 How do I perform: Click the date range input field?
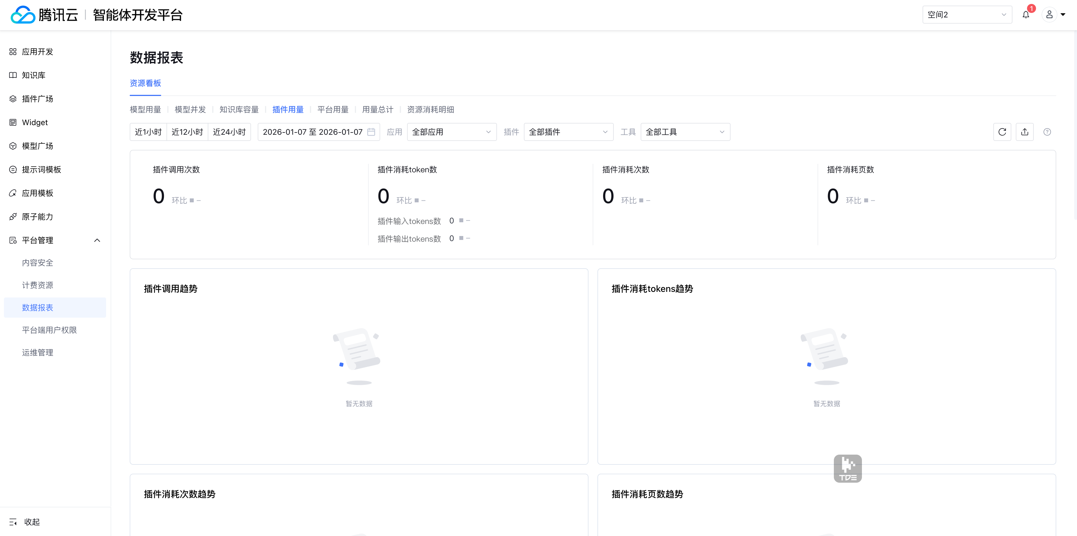click(x=312, y=132)
